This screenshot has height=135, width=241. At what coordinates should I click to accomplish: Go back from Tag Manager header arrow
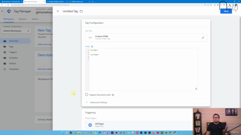pos(2,11)
